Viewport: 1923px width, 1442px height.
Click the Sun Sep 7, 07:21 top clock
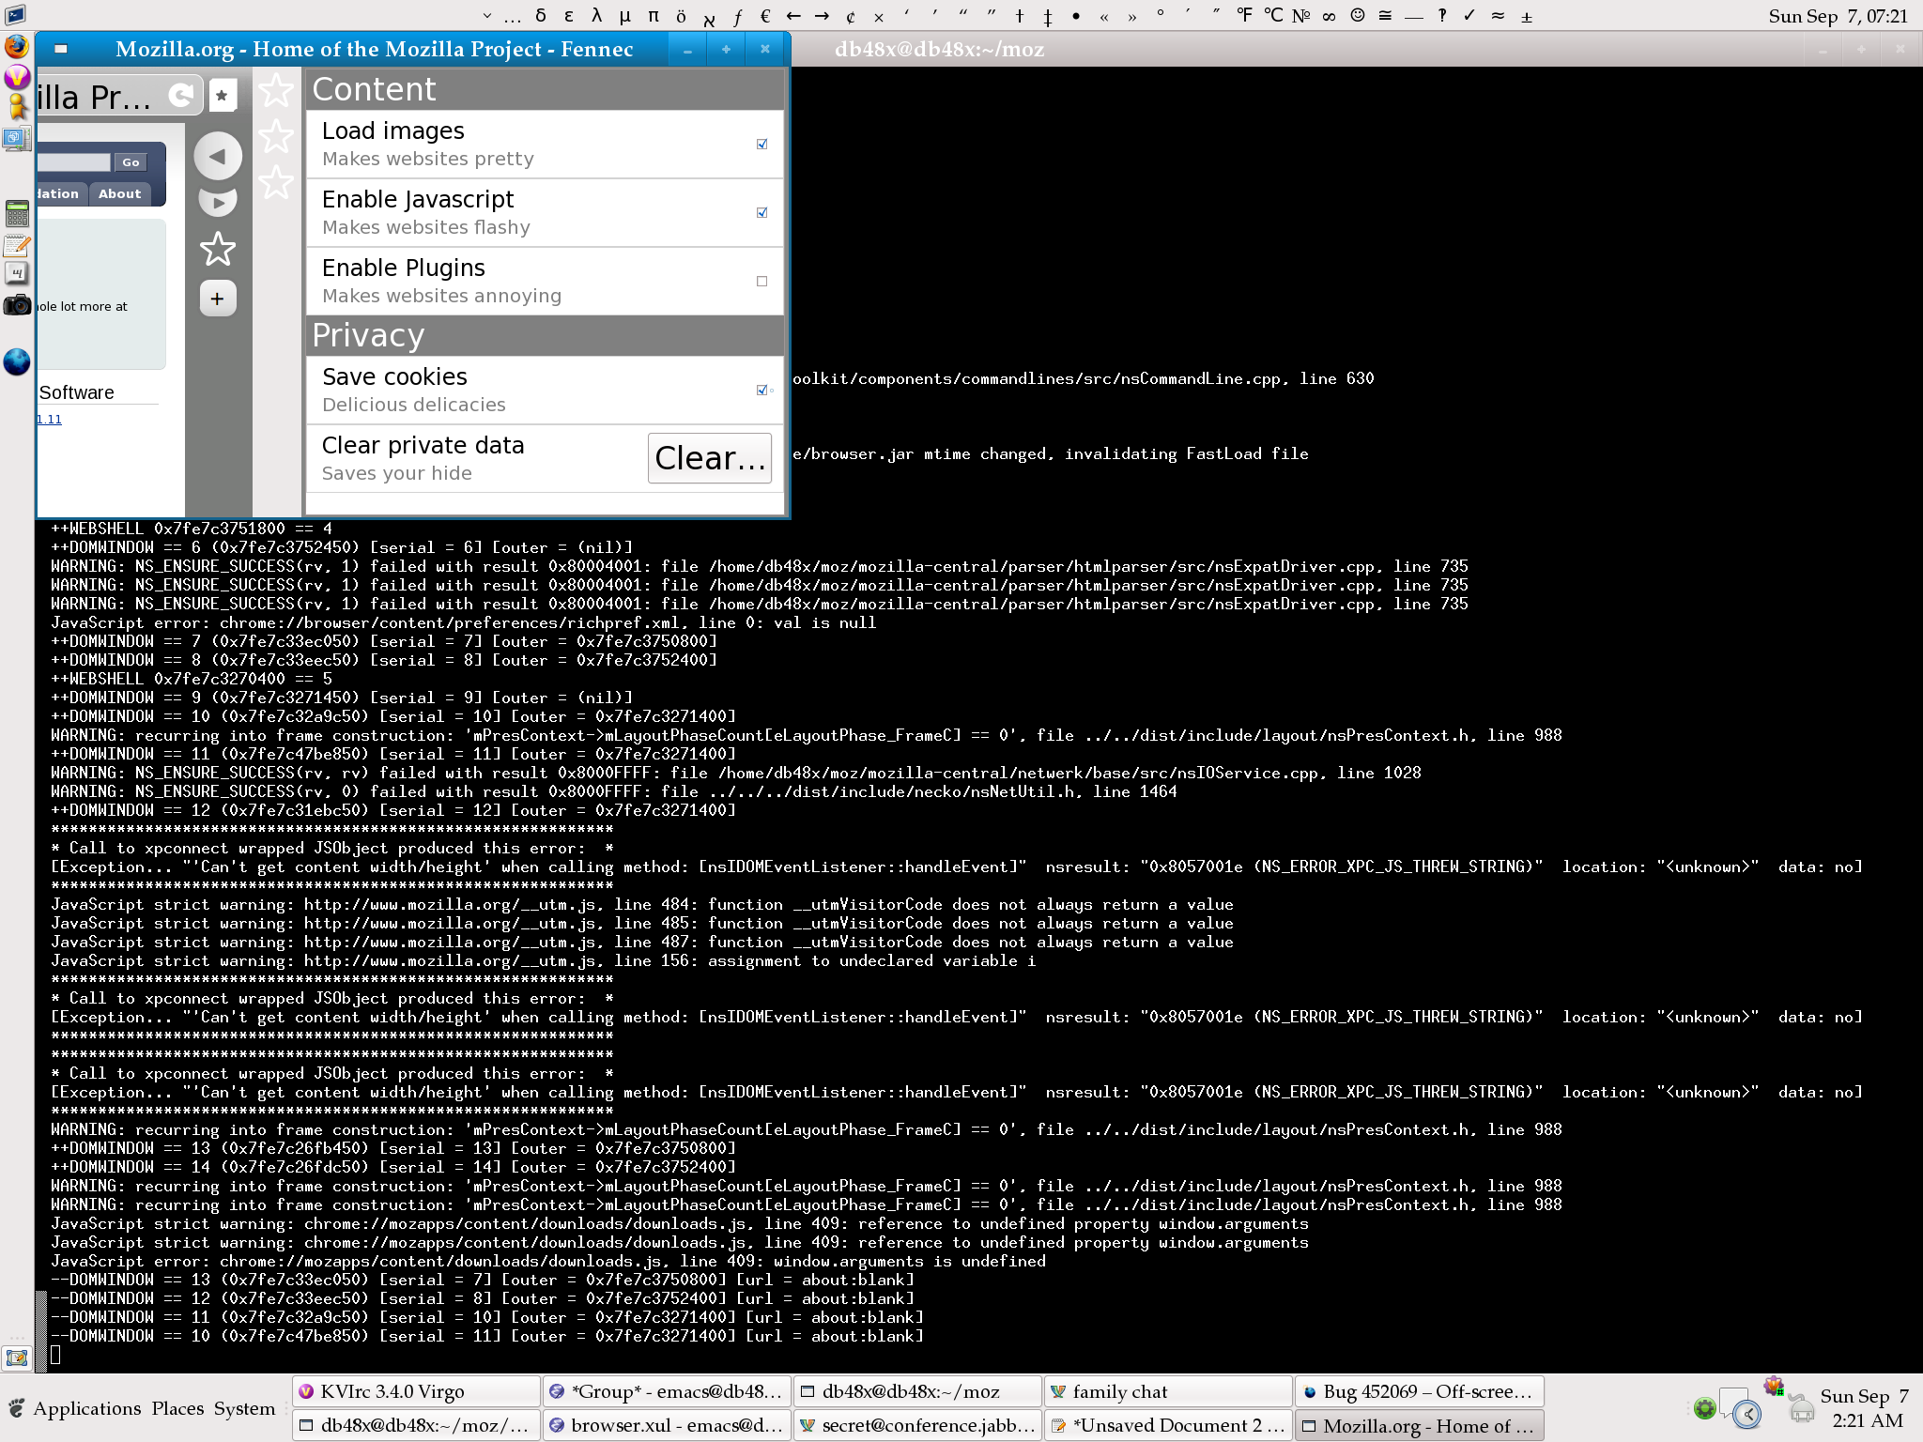coord(1838,16)
